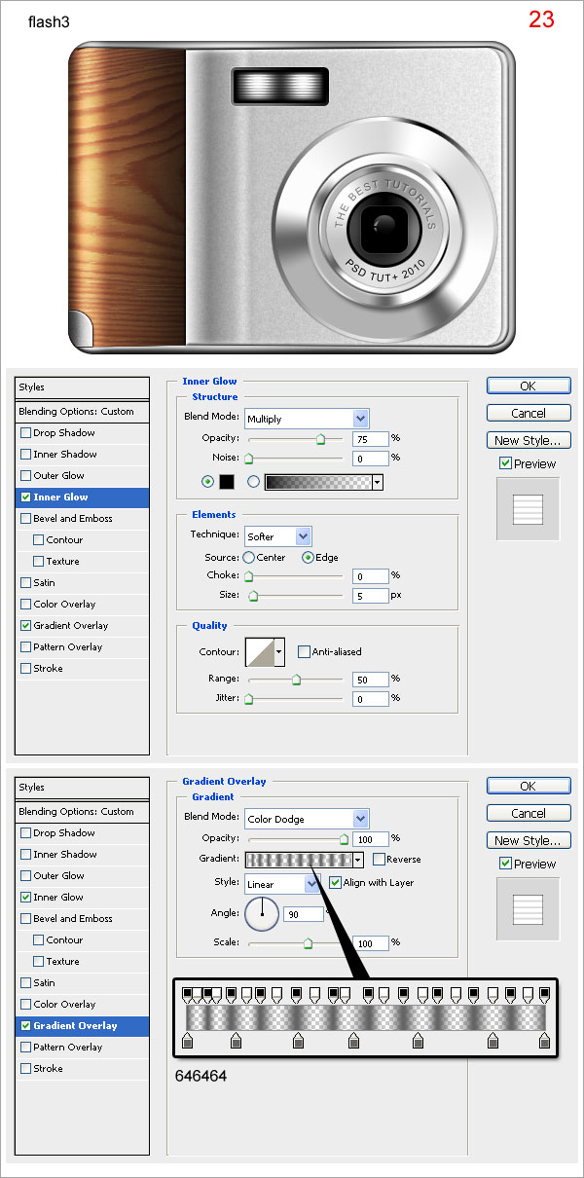Click Range field showing 50
Screen dimensions: 584x1178
[371, 679]
